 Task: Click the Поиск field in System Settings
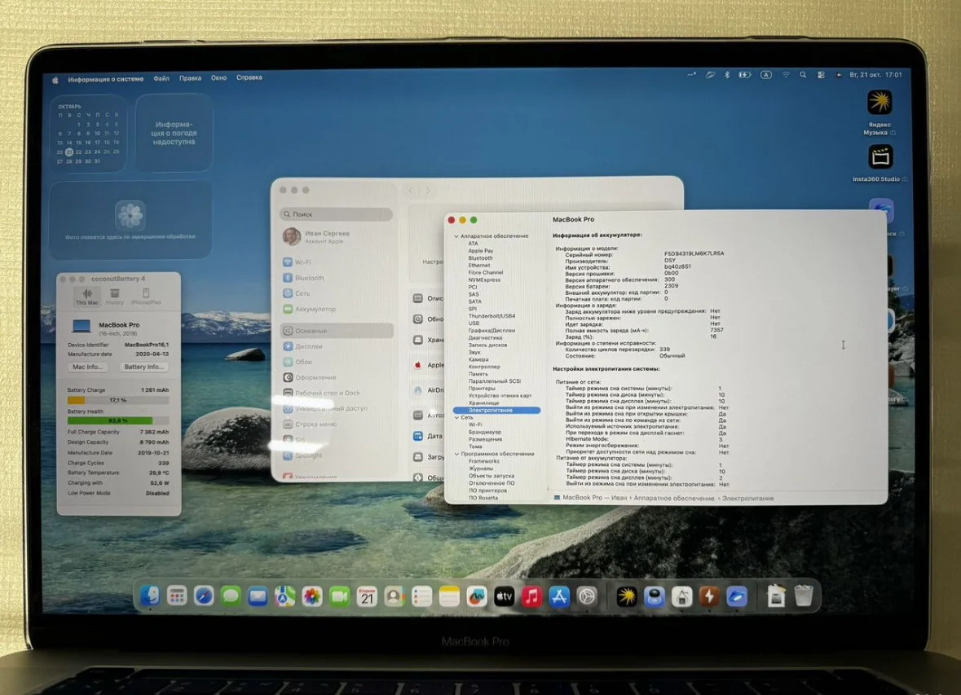[x=336, y=214]
